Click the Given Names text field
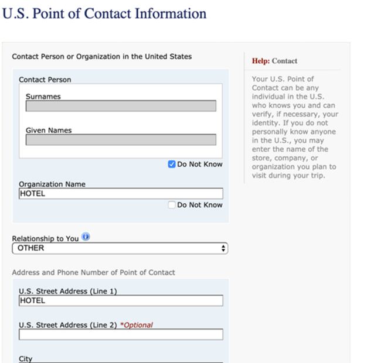374x363 pixels. [x=121, y=140]
